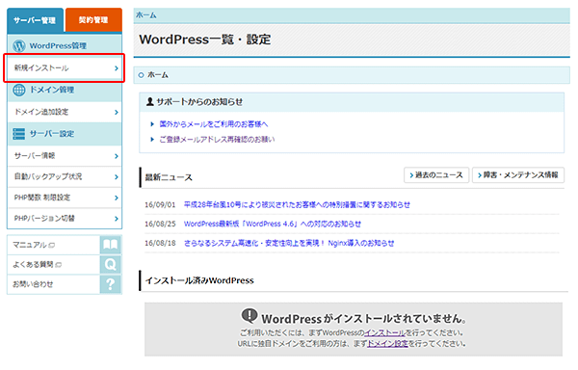The height and width of the screenshot is (370, 578).
Task: Click the chevron on PHP関数 制限設定 row
Action: (117, 198)
